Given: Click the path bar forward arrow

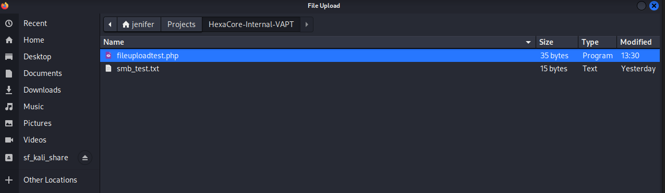Looking at the screenshot, I should coord(307,24).
